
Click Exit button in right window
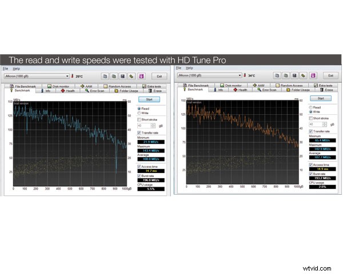pyautogui.click(x=330, y=75)
